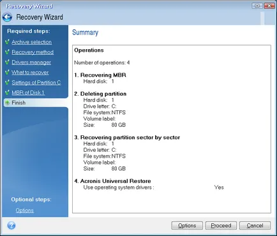Click the 'Number of operations: 4' text
The height and width of the screenshot is (236, 277).
click(x=102, y=63)
